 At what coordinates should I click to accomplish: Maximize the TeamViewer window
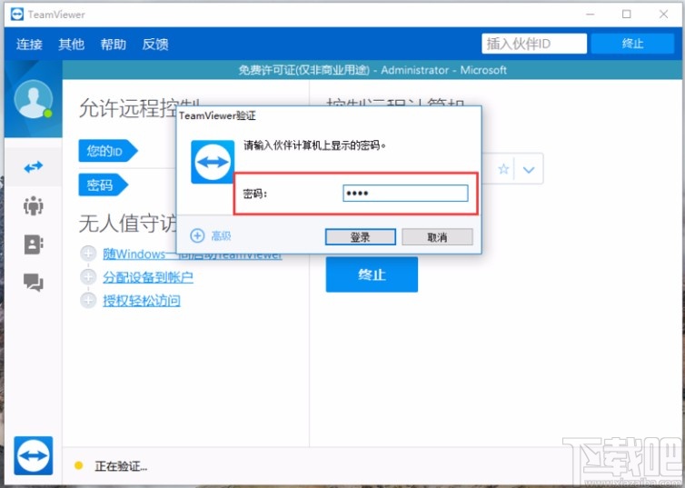point(627,15)
